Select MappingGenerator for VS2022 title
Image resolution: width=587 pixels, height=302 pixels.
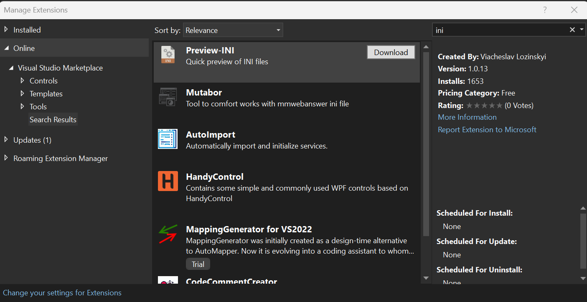(249, 229)
